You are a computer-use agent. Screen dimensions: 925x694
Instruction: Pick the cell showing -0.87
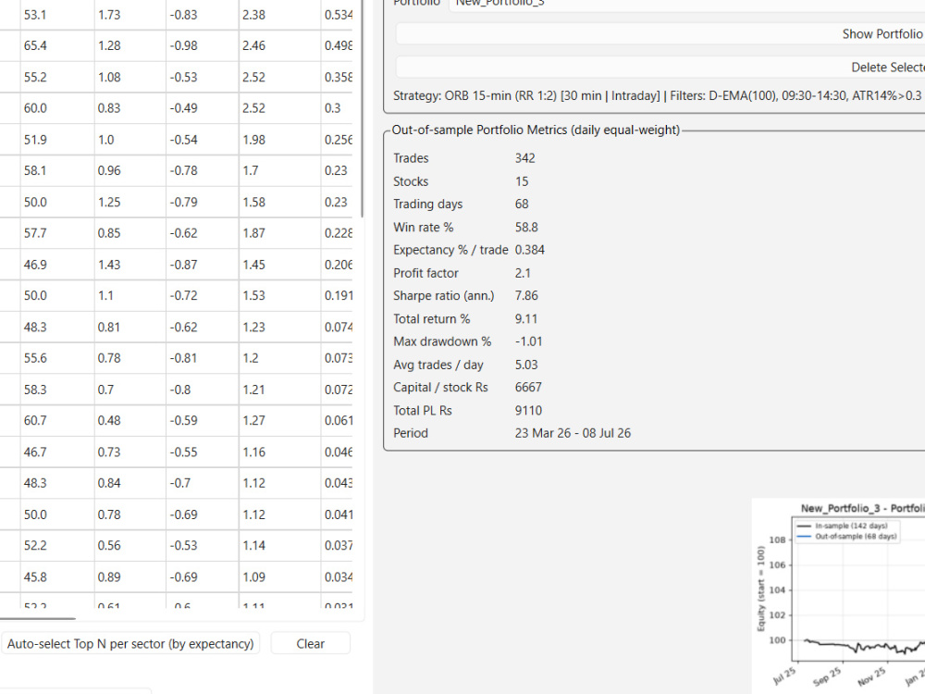coord(203,265)
